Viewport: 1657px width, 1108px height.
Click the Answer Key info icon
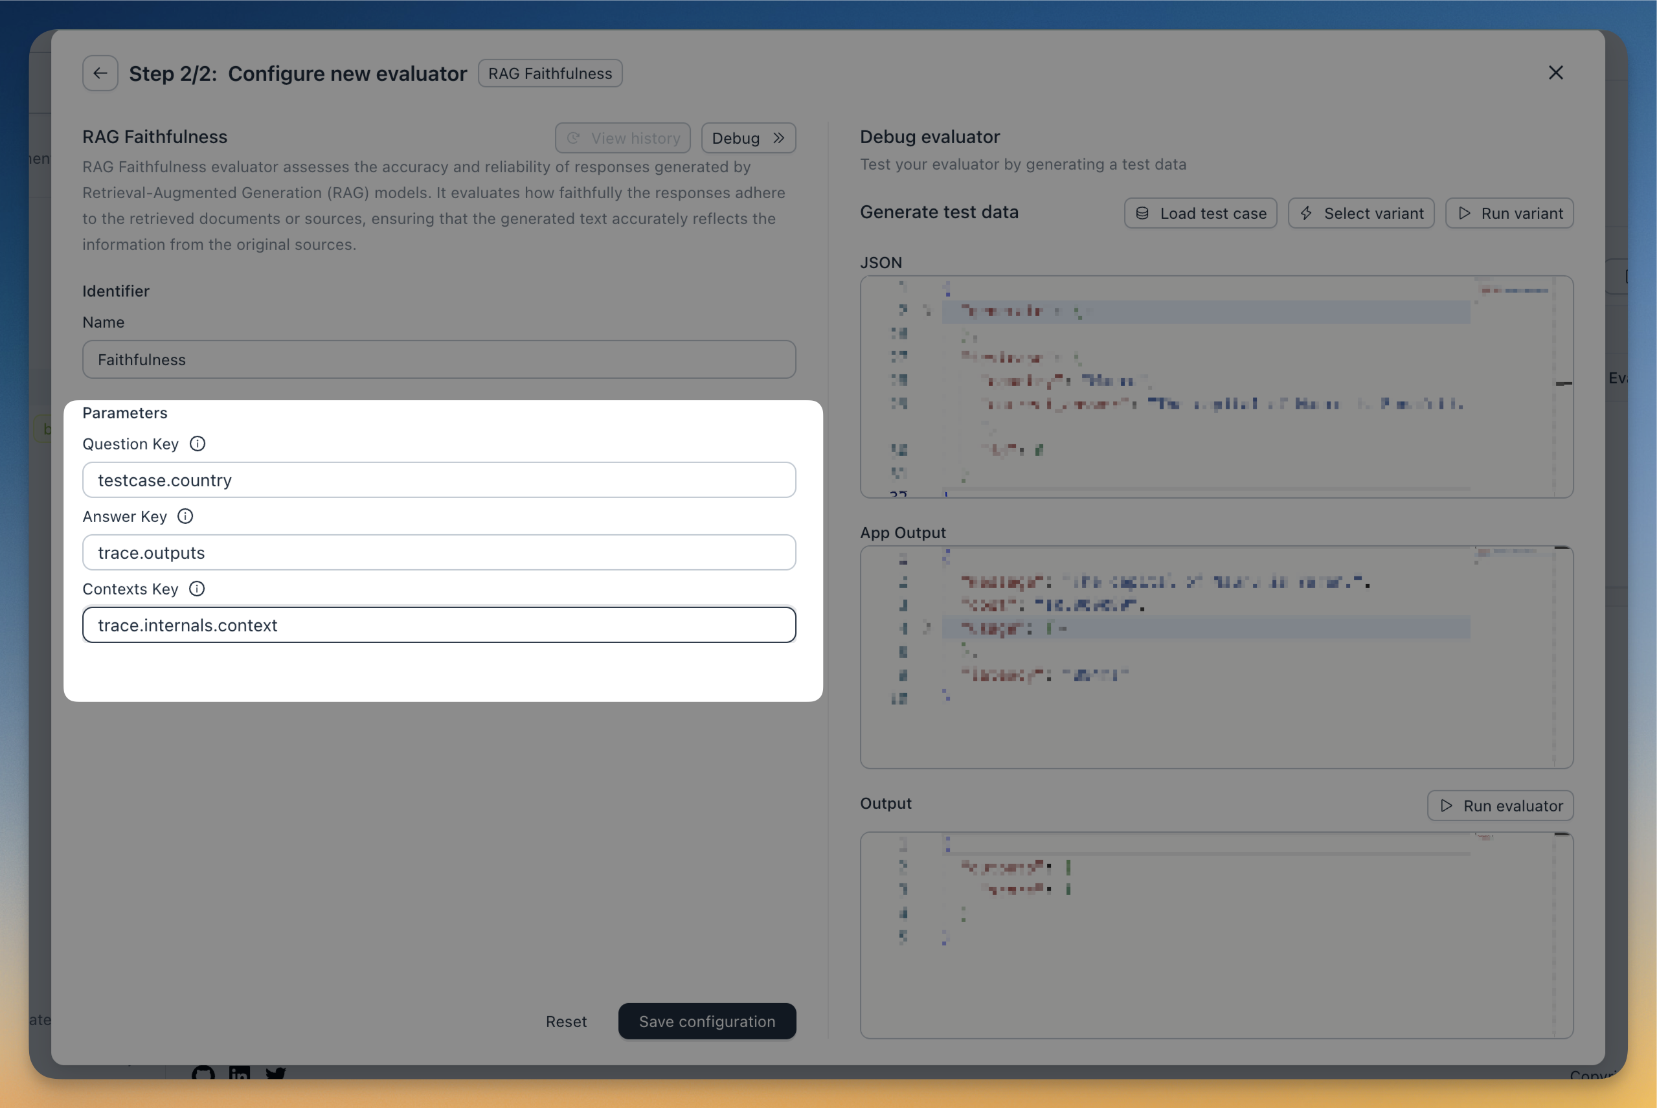185,517
